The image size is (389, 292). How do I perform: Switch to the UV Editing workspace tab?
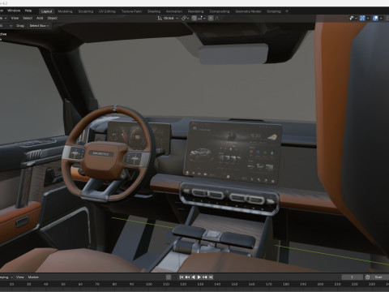click(107, 11)
